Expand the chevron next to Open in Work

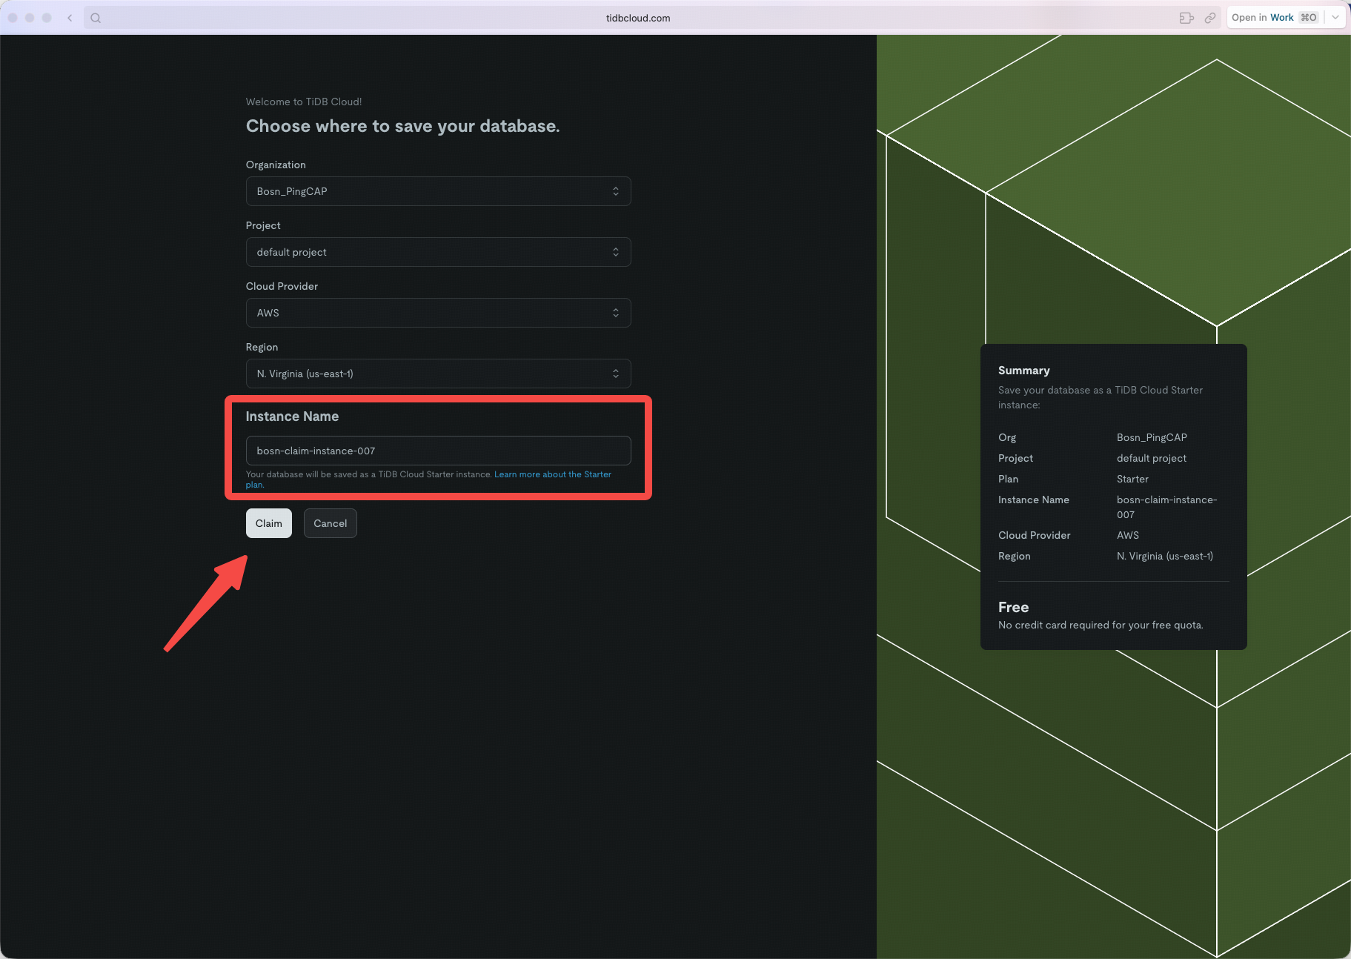pyautogui.click(x=1335, y=18)
